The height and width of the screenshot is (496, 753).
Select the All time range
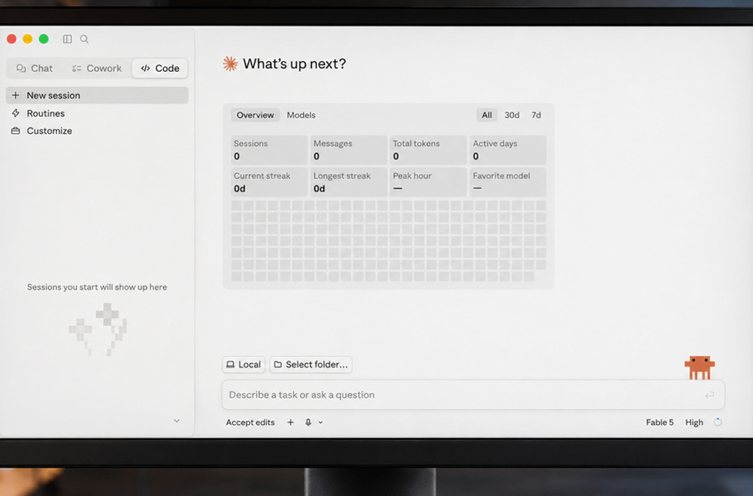click(486, 115)
